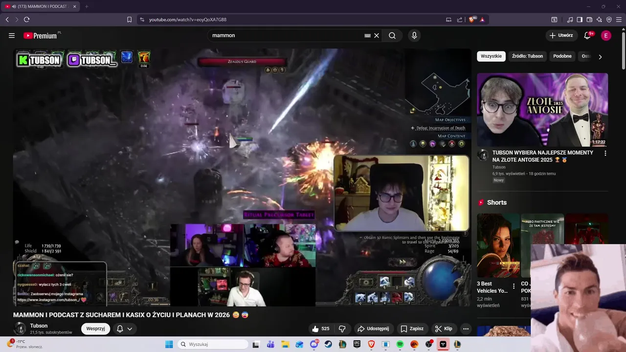This screenshot has width=626, height=352.
Task: Open the YouTube guide hamburger menu
Action: click(12, 36)
